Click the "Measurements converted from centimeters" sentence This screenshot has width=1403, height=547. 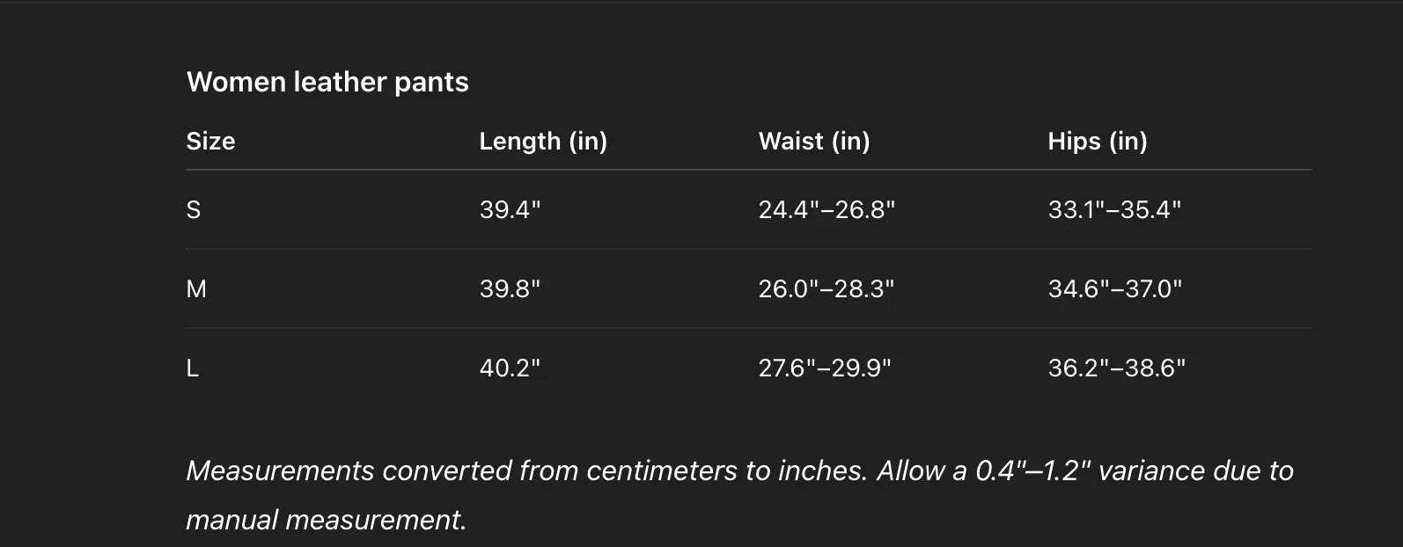528,470
